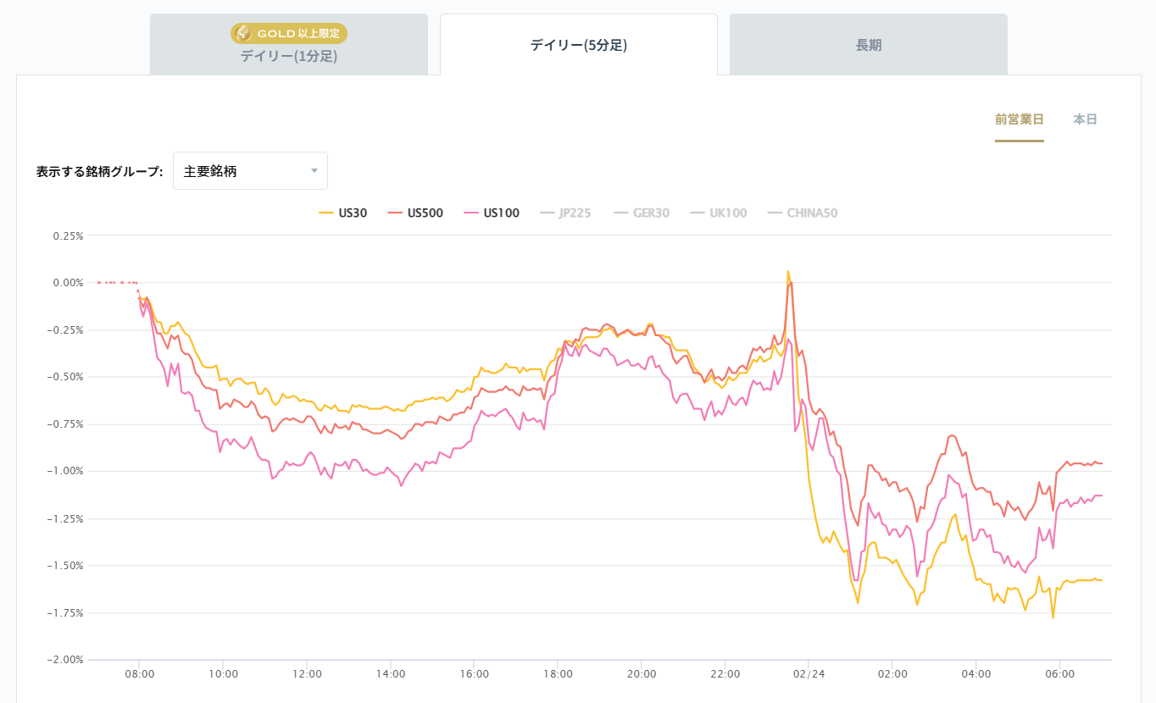The height and width of the screenshot is (703, 1156).
Task: Click the pink US100 line color marker
Action: click(x=472, y=213)
